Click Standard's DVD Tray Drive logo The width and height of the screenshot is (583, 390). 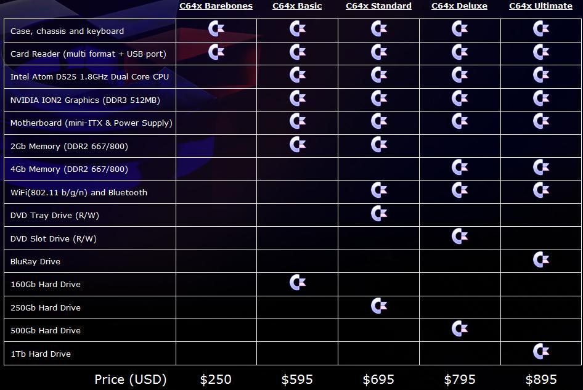[x=379, y=214]
